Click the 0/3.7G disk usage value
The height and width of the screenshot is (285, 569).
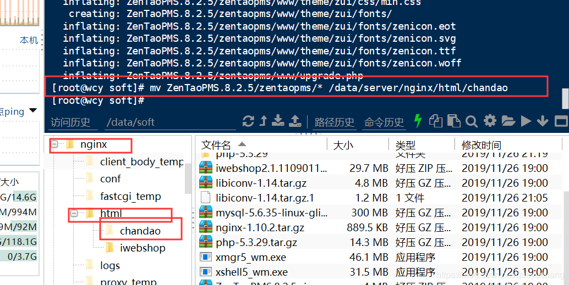pyautogui.click(x=22, y=257)
